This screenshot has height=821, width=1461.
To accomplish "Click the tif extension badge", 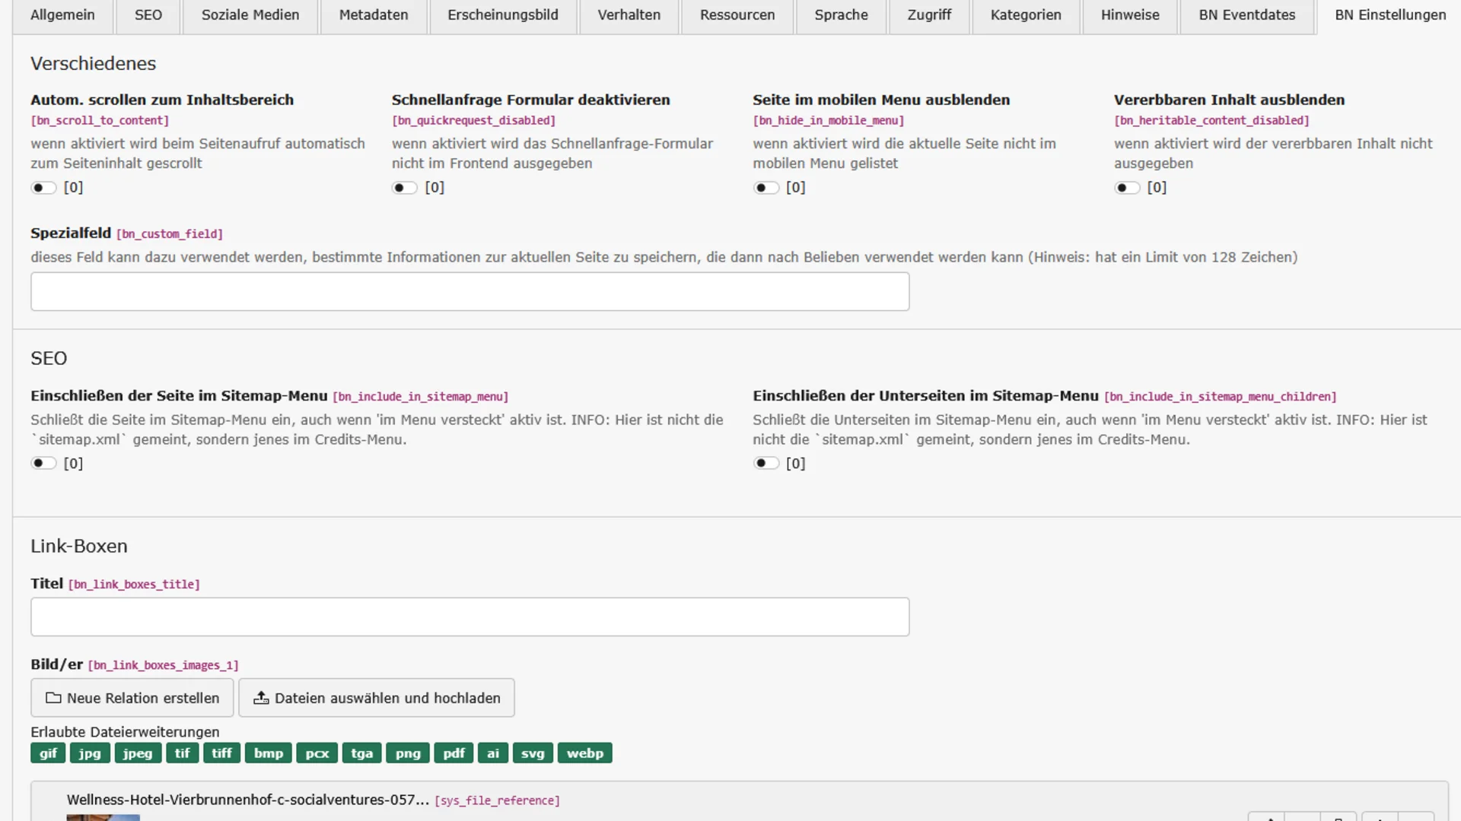I will 183,753.
